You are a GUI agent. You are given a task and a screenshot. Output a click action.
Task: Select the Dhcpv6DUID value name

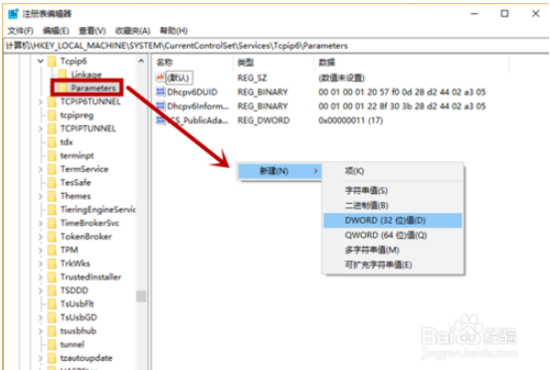point(192,92)
